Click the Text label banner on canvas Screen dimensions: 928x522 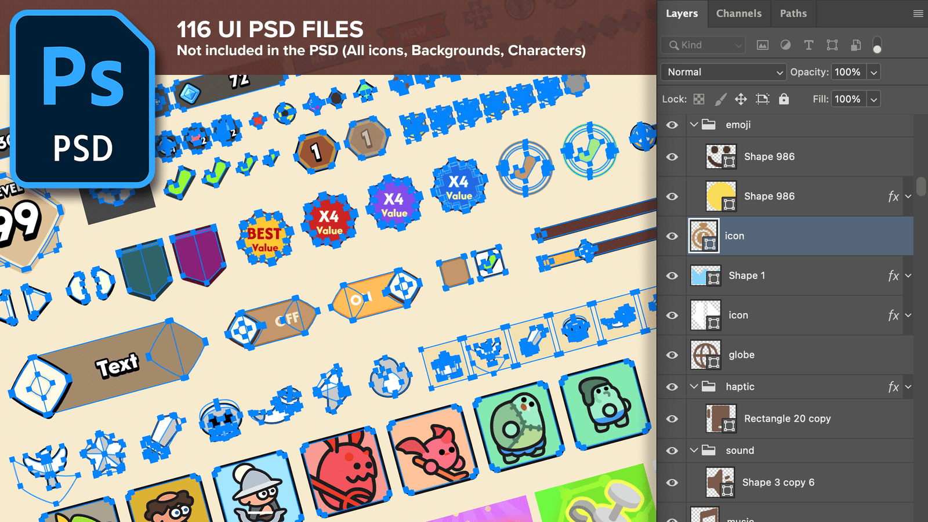(108, 368)
